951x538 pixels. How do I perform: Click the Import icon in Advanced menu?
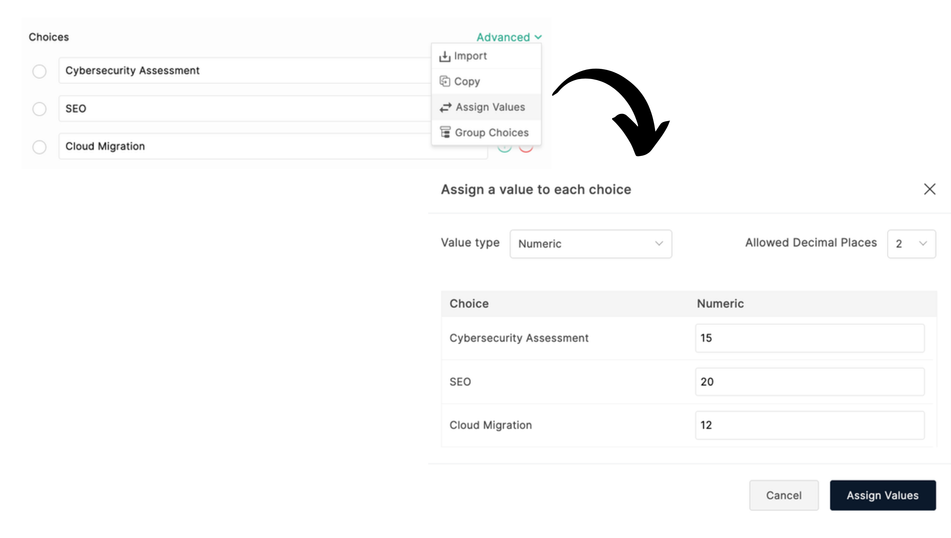point(445,56)
